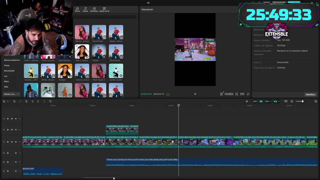Viewport: 320px width, 180px height.
Task: Toggle clip linkage button
Action: [267, 101]
